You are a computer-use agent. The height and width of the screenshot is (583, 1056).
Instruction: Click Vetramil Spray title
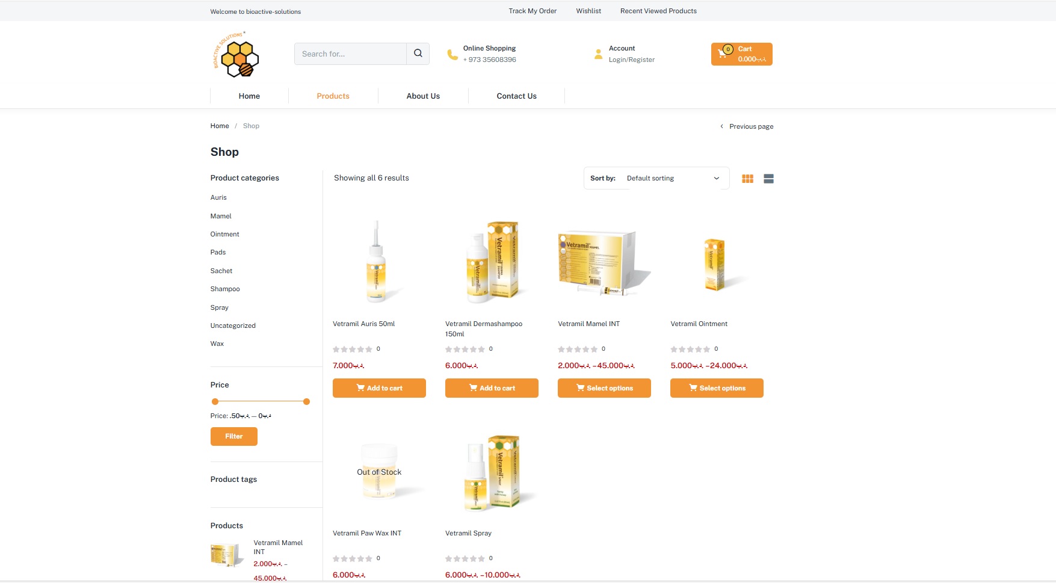pos(468,533)
